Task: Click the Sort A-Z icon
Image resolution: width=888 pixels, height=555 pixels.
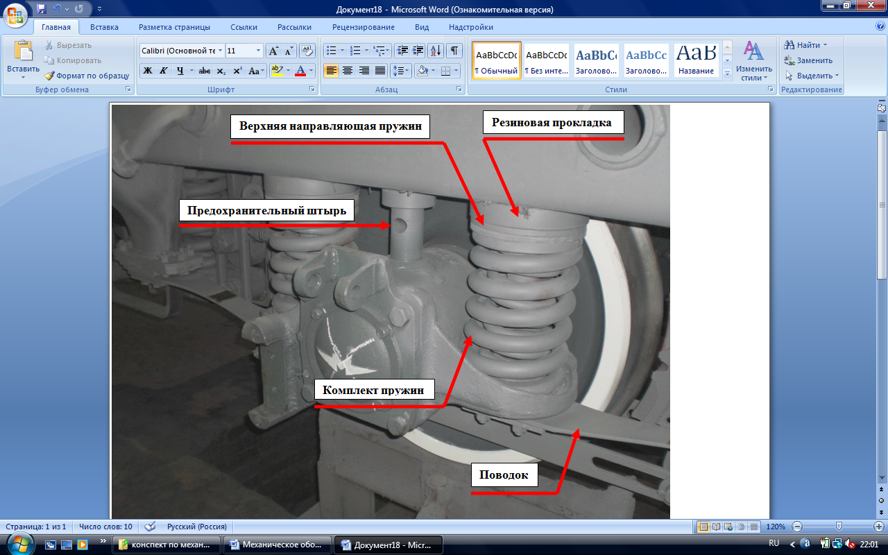Action: pyautogui.click(x=436, y=51)
